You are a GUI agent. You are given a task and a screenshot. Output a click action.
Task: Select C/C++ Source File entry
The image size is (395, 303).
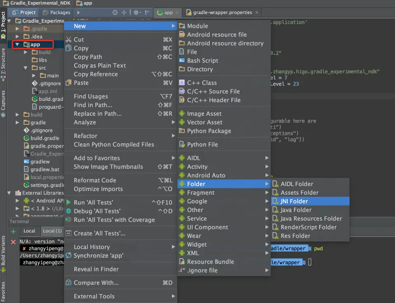224,91
